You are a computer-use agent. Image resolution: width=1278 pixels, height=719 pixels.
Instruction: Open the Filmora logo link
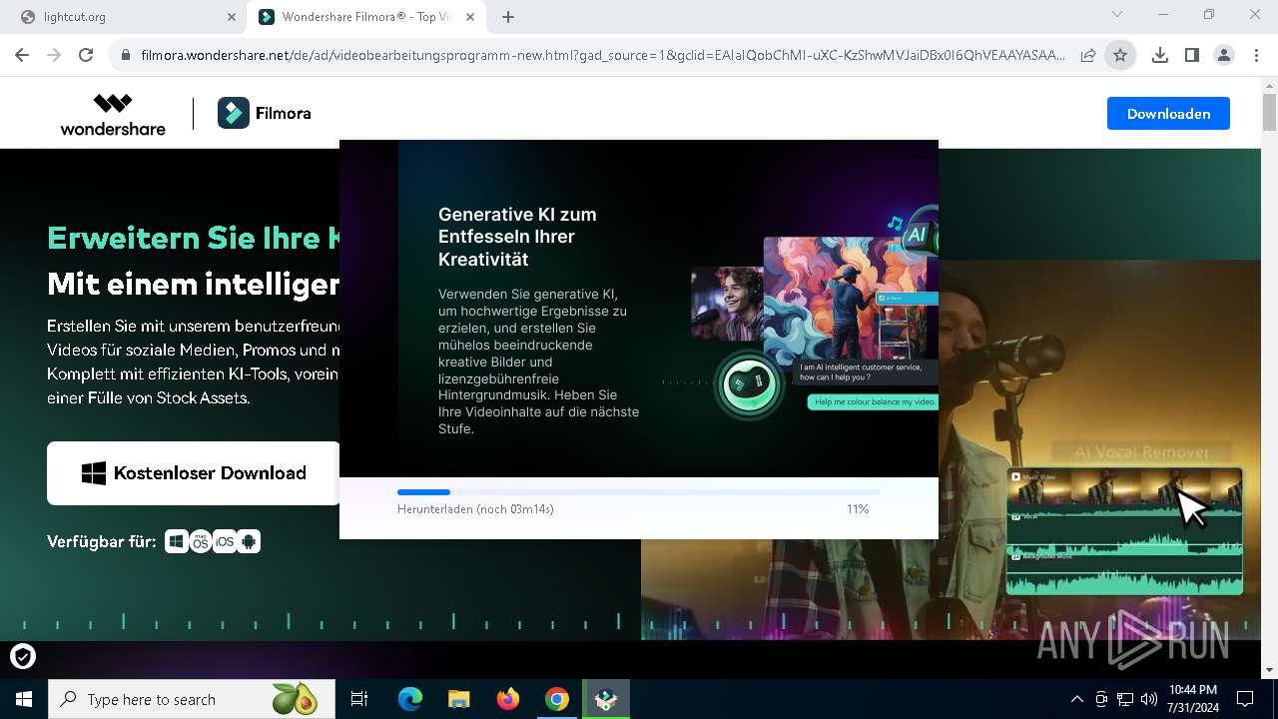265,114
